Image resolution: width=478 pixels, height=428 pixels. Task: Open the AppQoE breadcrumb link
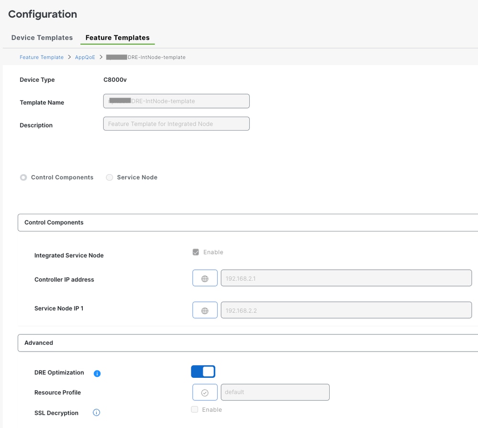pos(85,57)
